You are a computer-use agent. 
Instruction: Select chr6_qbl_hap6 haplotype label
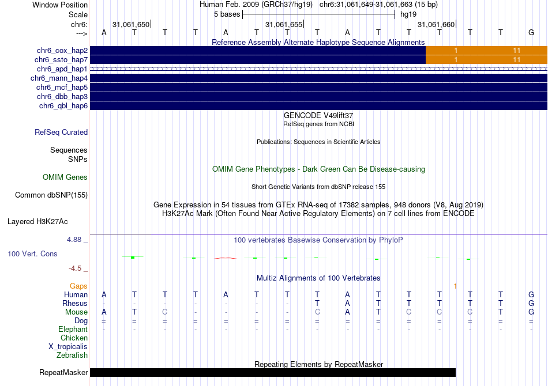click(63, 106)
